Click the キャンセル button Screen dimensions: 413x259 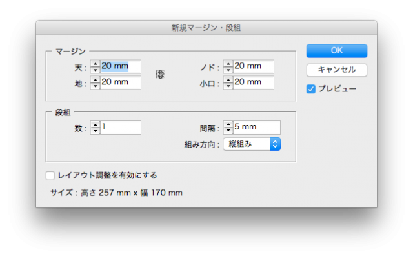(336, 70)
